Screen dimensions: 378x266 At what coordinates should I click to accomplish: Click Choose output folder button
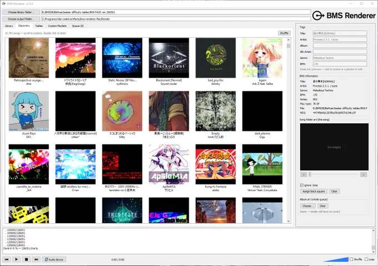21,19
